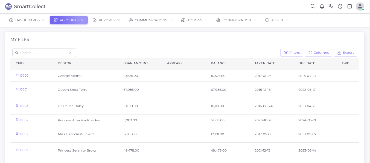Image resolution: width=370 pixels, height=163 pixels.
Task: Export the files table
Action: (x=345, y=53)
